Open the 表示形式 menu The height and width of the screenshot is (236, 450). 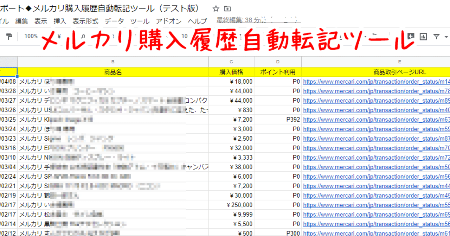(85, 21)
